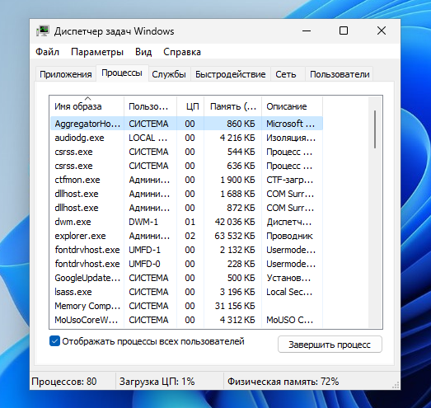Image resolution: width=431 pixels, height=408 pixels.
Task: Click the sort arrow above Имя образа
Action: (87, 98)
